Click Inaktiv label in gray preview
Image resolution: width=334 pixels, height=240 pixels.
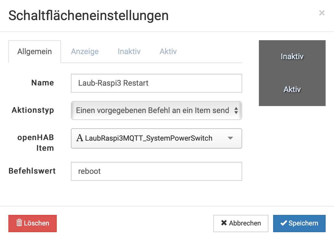click(x=292, y=57)
